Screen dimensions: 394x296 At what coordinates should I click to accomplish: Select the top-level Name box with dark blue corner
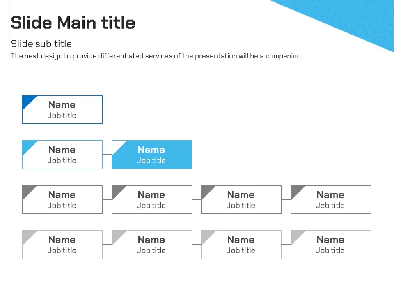[x=62, y=110]
